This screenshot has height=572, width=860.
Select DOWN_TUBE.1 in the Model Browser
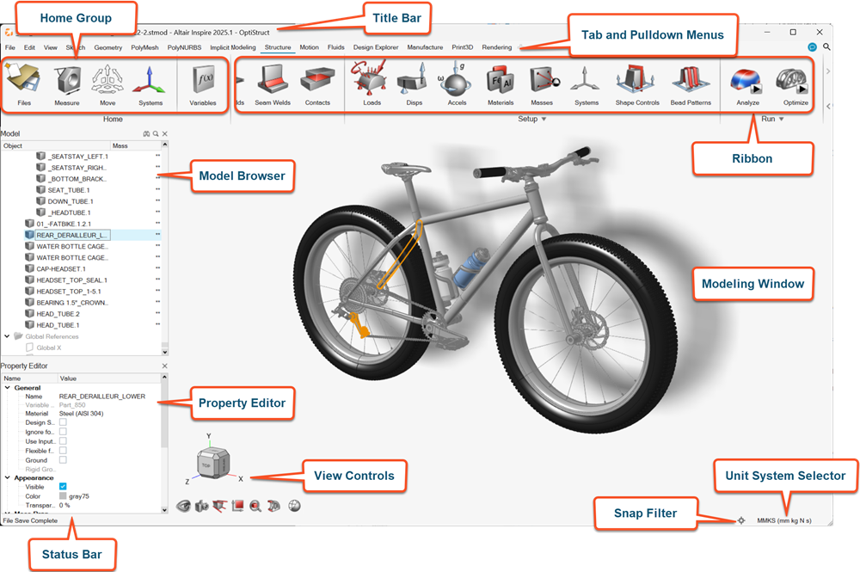pyautogui.click(x=71, y=201)
